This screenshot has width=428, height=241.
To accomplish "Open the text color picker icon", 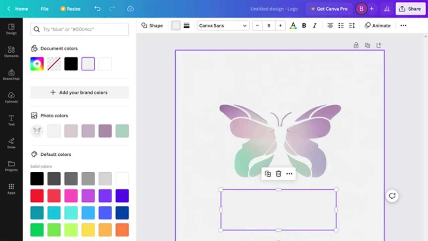I will (293, 25).
